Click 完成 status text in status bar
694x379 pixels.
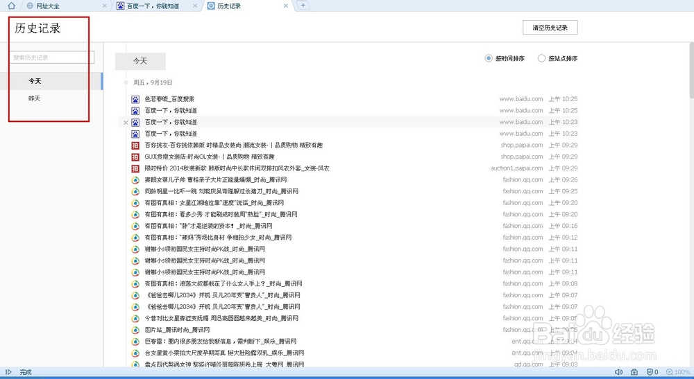click(x=26, y=372)
